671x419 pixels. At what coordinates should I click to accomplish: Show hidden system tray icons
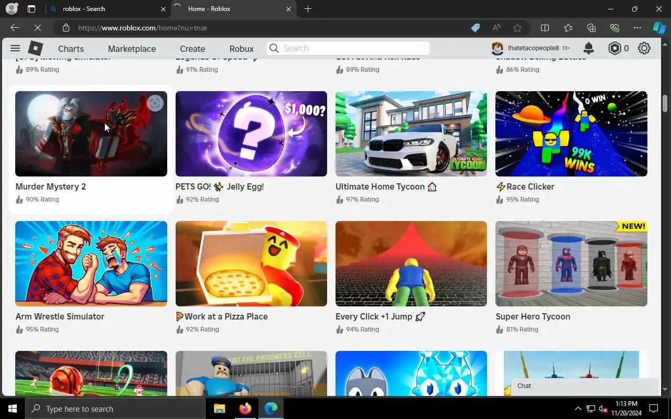tap(578, 409)
